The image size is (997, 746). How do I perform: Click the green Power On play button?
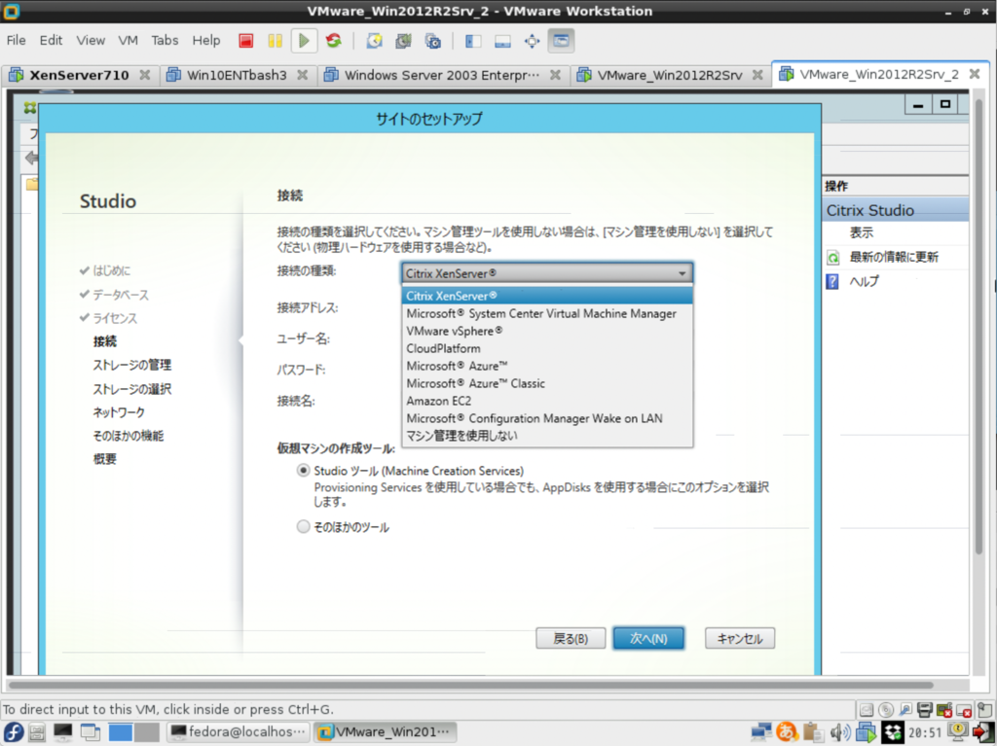pos(304,41)
